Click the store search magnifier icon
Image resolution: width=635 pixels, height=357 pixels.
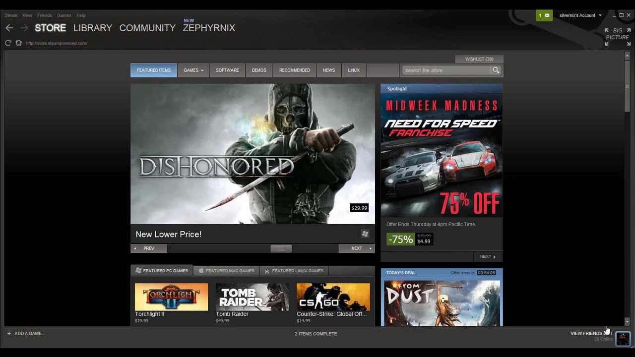coord(496,70)
